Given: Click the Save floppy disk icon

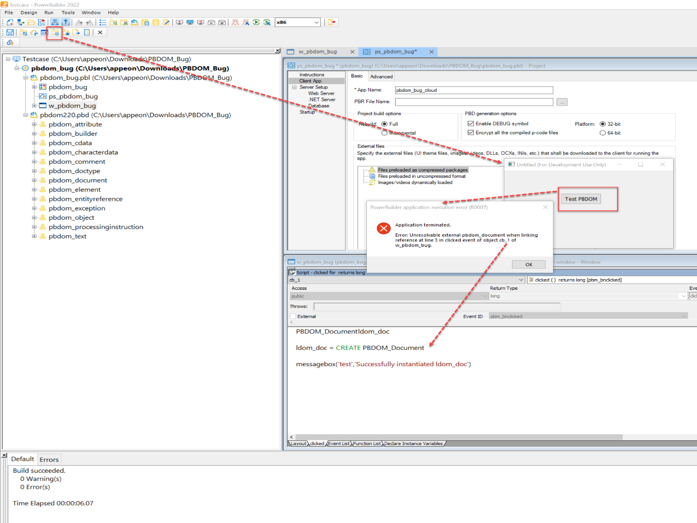Looking at the screenshot, I should [x=10, y=33].
